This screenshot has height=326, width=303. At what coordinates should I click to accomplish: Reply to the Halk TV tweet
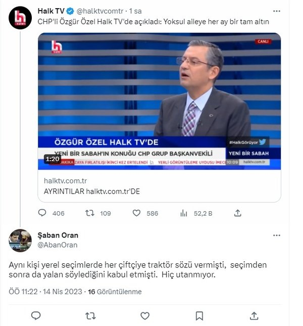click(x=42, y=213)
